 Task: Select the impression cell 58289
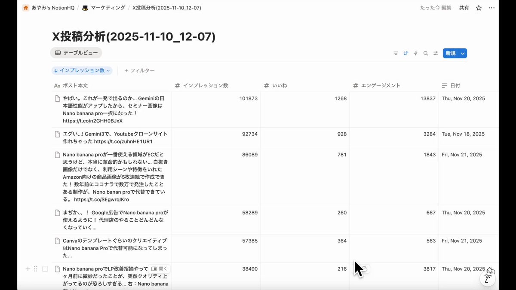216,220
